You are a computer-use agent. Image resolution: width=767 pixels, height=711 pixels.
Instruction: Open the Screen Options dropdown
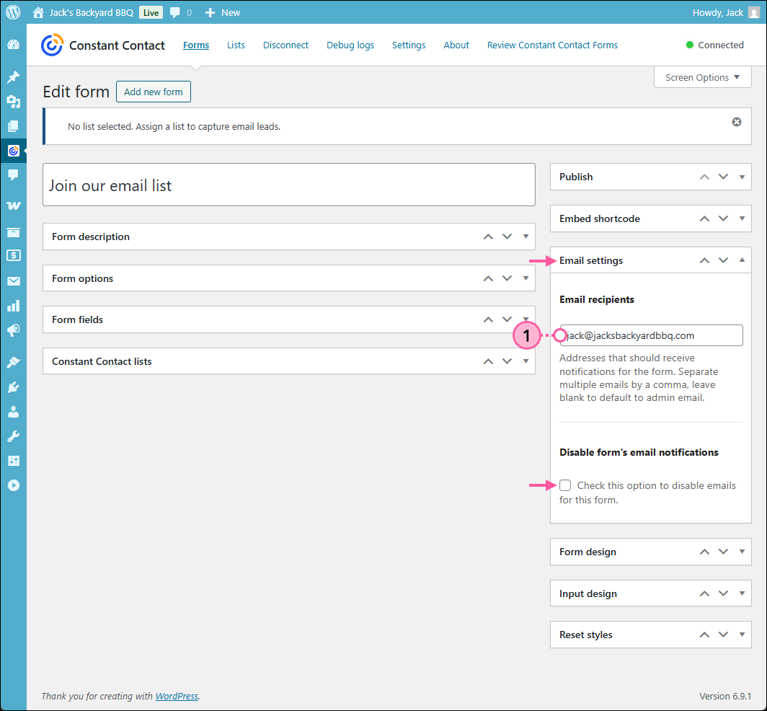tap(701, 77)
